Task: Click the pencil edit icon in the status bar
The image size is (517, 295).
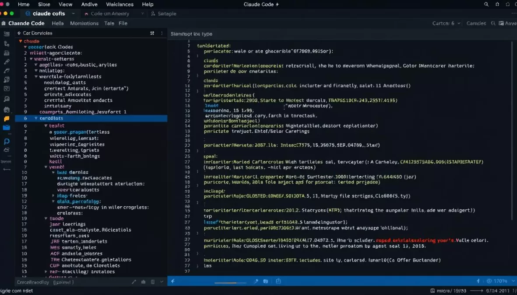Action: [x=134, y=281]
